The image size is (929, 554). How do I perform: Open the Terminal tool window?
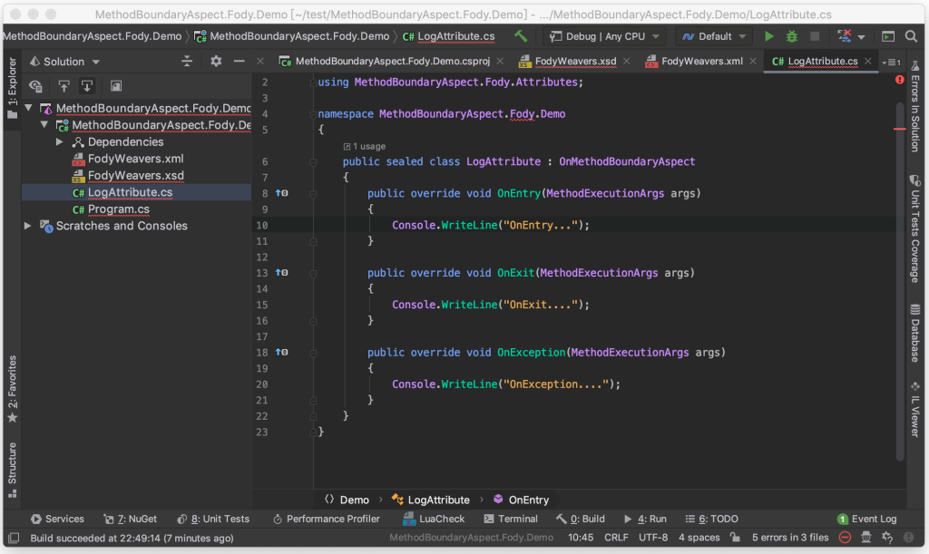(511, 519)
